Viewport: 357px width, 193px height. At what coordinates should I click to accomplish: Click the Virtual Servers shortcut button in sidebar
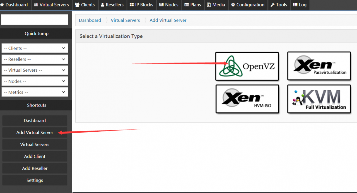[x=35, y=144]
